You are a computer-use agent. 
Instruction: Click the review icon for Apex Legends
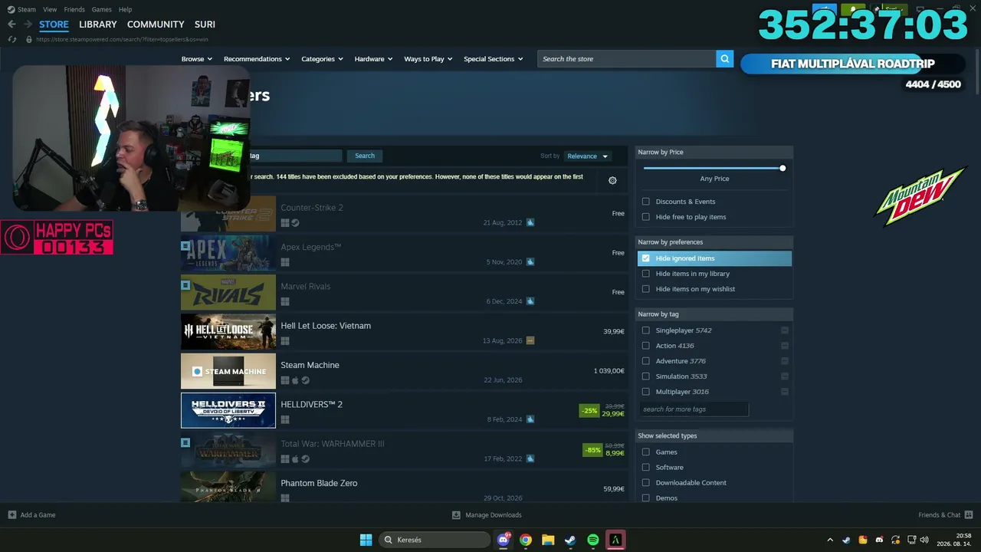530,262
